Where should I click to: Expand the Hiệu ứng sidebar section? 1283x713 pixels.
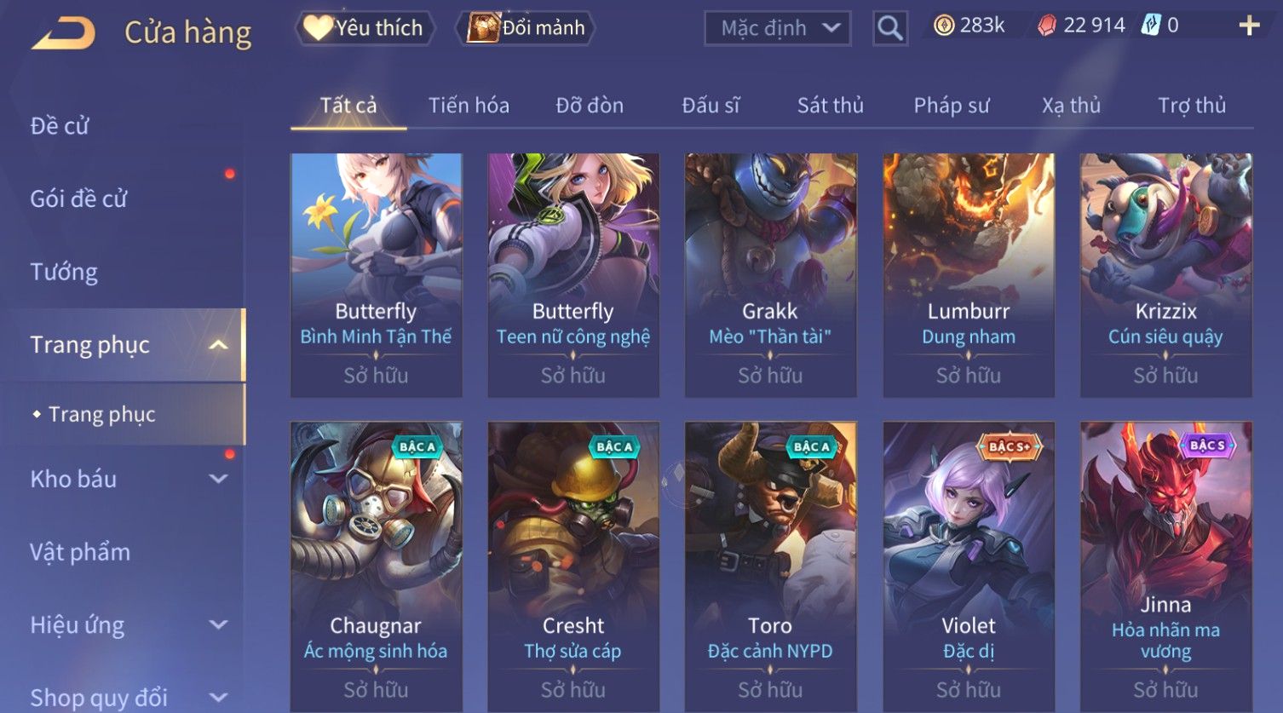pyautogui.click(x=218, y=624)
